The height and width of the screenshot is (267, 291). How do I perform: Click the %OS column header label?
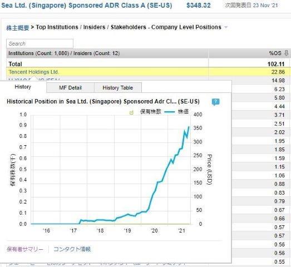275,53
